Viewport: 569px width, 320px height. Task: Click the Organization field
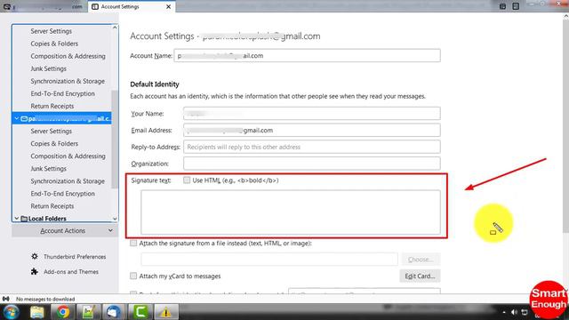point(312,164)
